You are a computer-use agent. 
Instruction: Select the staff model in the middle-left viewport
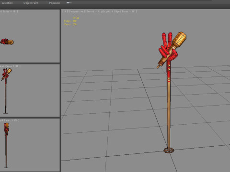(6, 91)
